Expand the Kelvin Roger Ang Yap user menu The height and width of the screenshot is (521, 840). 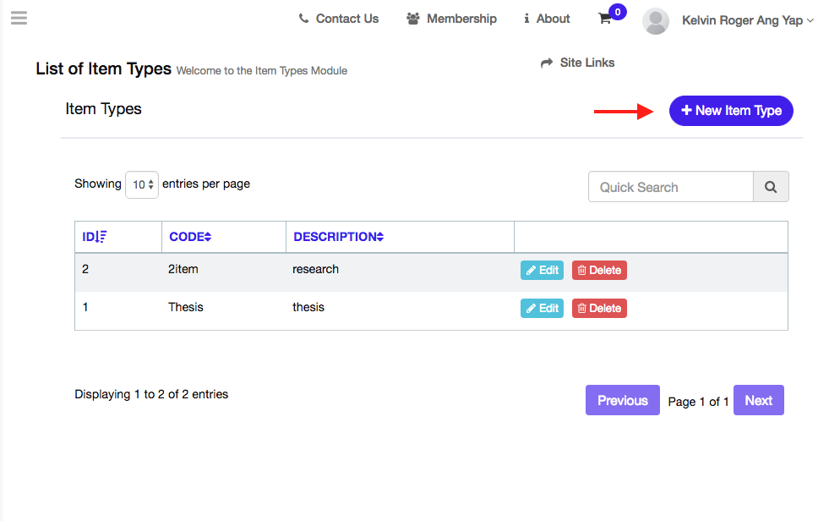[748, 20]
